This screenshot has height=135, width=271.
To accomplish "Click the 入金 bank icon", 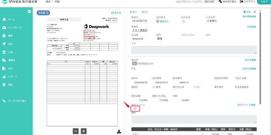I will 4,52.
